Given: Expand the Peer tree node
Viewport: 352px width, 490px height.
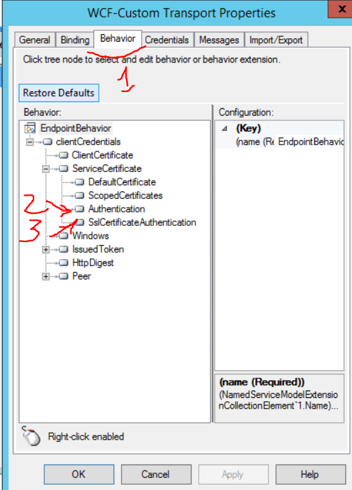Looking at the screenshot, I should (46, 276).
